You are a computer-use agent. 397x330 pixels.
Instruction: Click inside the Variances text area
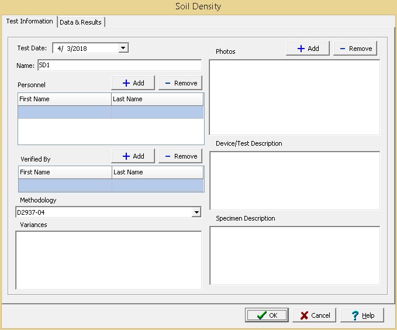(108, 260)
